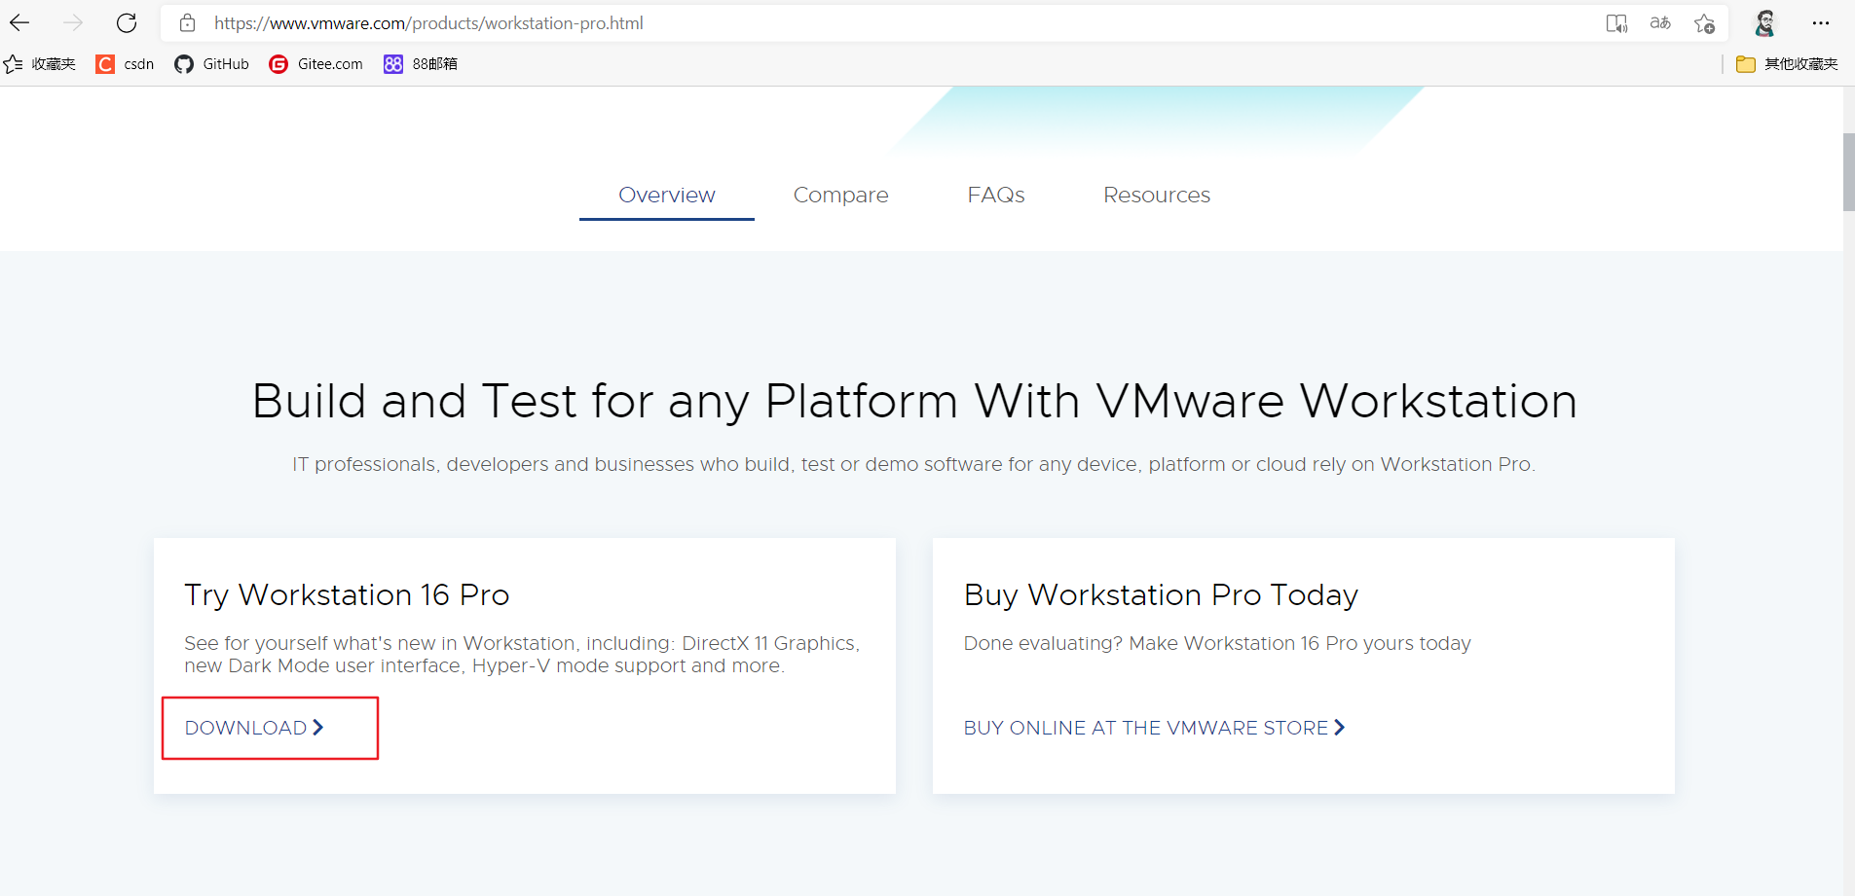Open the GitHub bookmark

(210, 64)
